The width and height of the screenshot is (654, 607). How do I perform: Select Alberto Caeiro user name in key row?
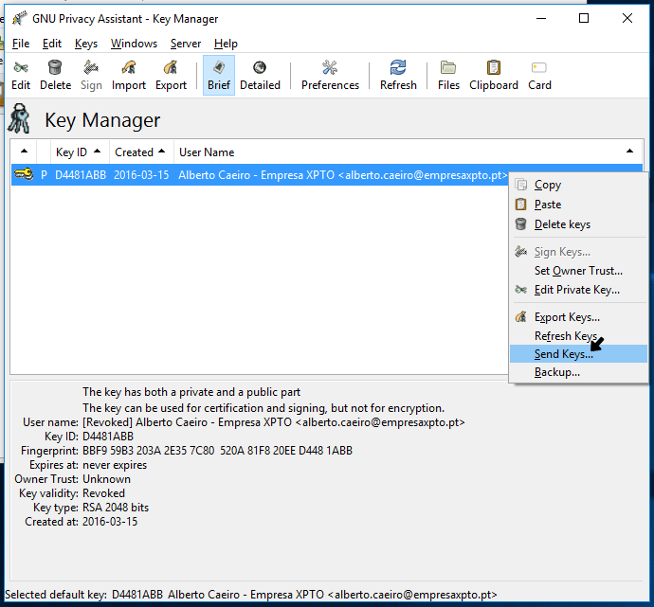pyautogui.click(x=343, y=175)
